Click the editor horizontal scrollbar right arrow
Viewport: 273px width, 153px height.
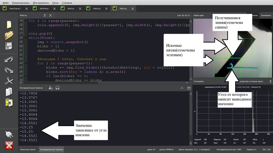tap(187, 83)
